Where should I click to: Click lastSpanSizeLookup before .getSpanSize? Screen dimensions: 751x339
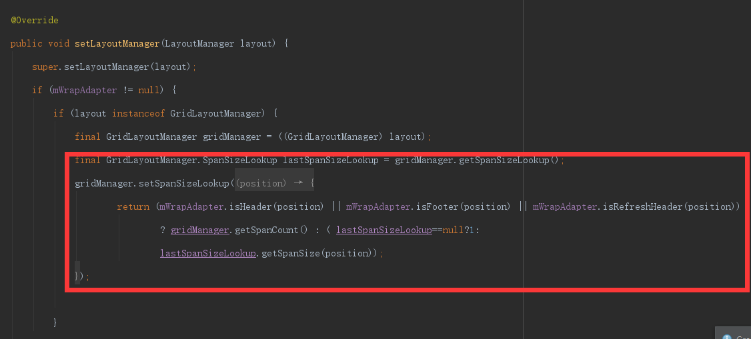[x=208, y=253]
